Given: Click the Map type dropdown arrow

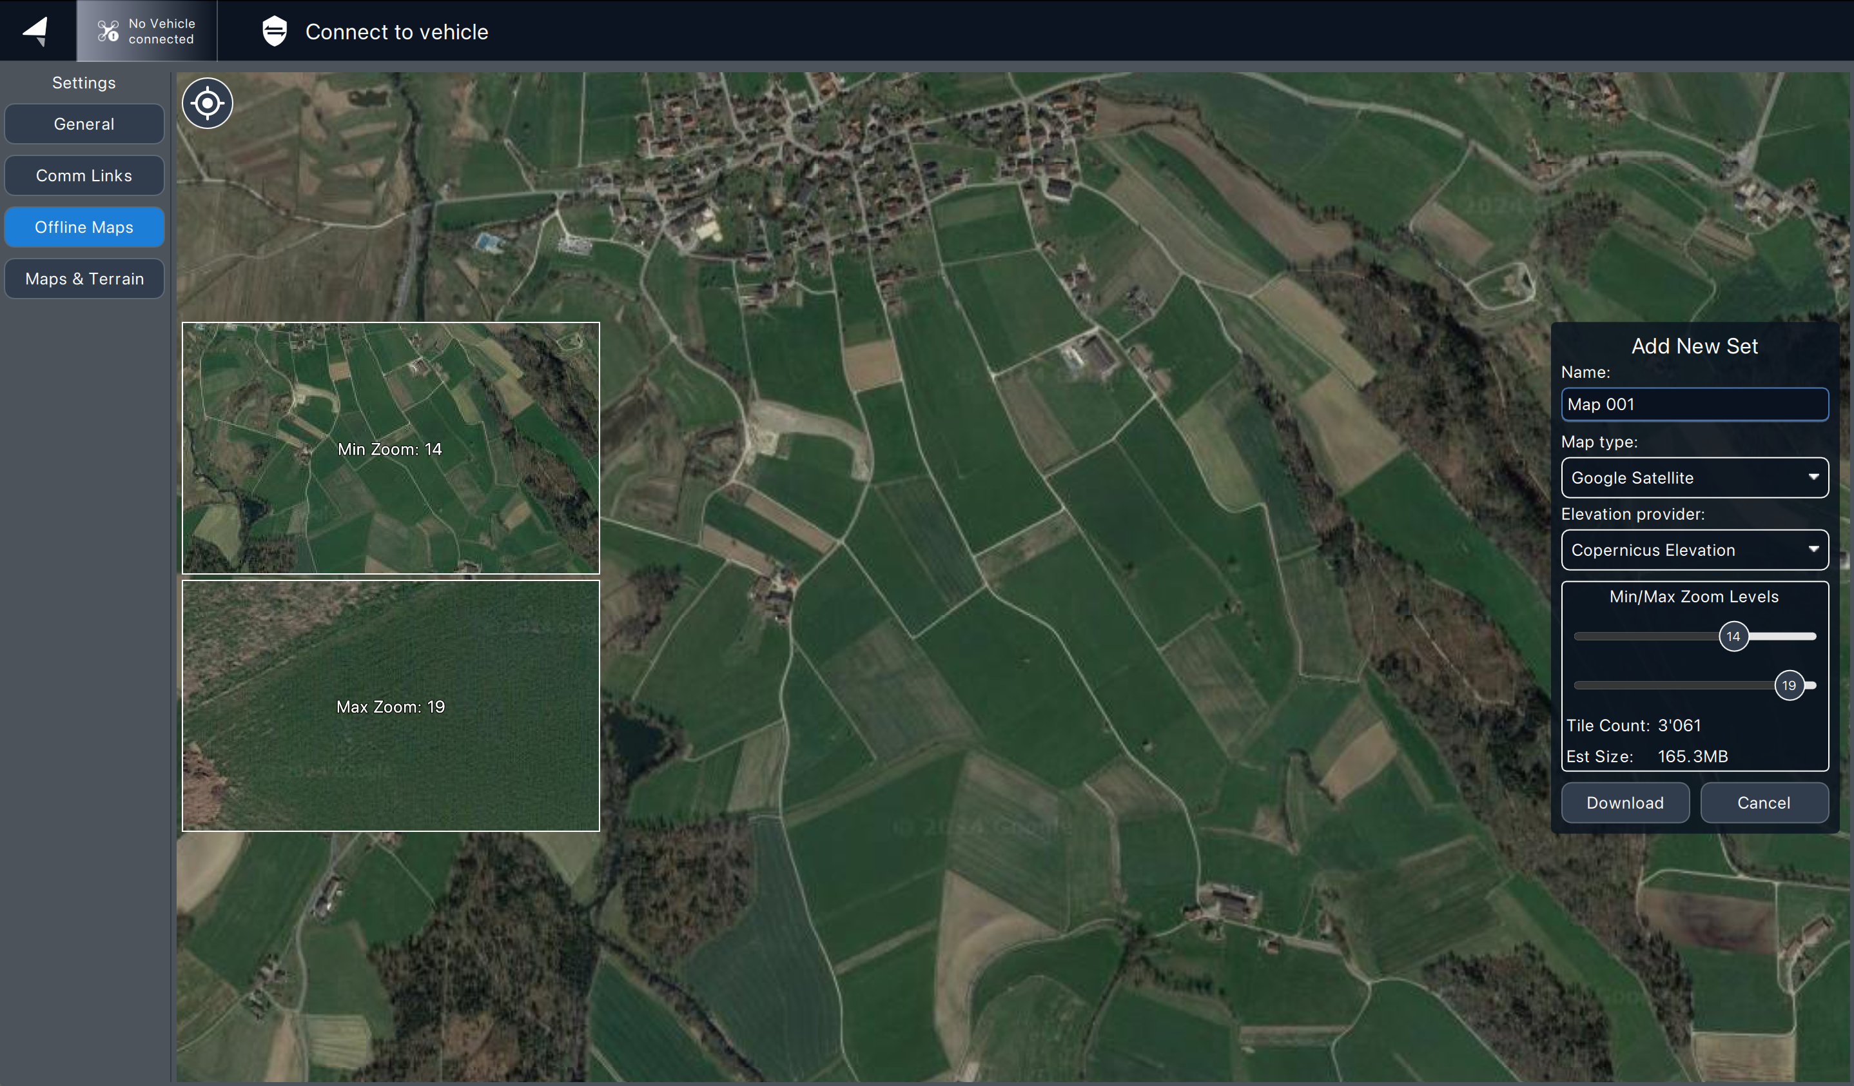Looking at the screenshot, I should [1813, 477].
